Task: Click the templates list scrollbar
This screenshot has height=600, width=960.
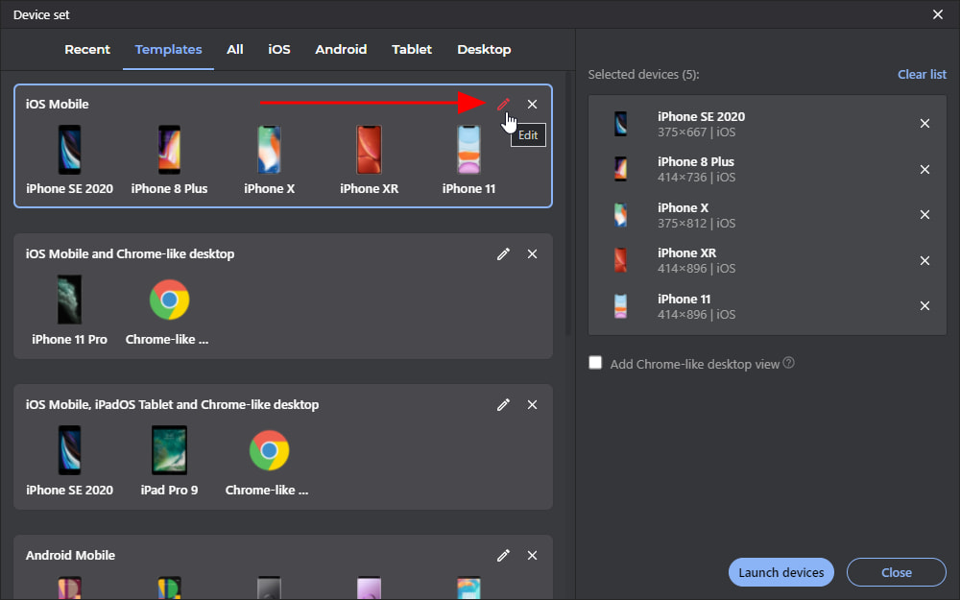Action: 568,205
